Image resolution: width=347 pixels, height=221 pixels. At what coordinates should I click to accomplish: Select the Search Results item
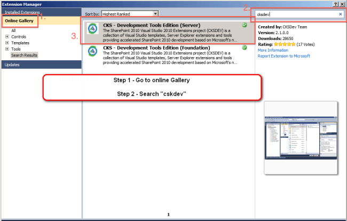click(x=25, y=55)
